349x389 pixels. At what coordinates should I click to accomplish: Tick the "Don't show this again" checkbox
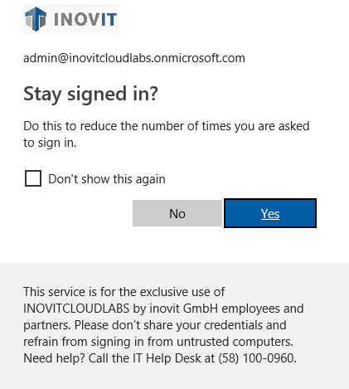(33, 178)
